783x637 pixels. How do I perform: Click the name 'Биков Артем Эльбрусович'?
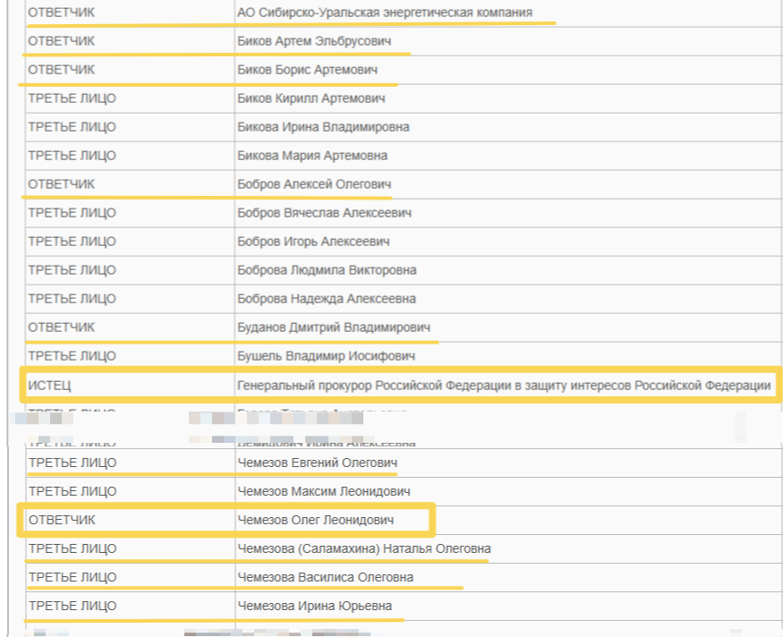(314, 41)
